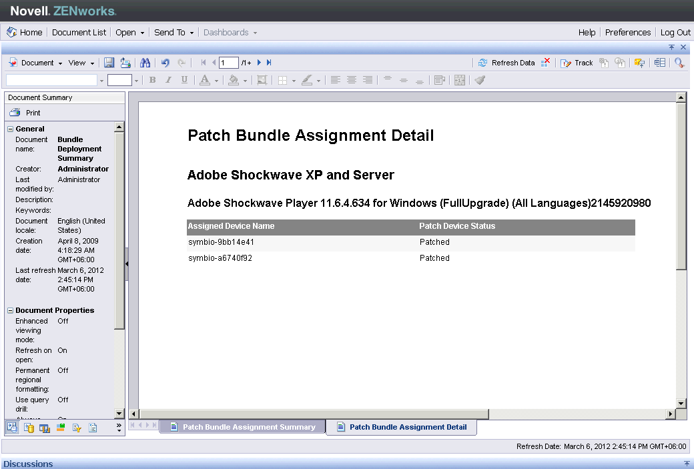
Task: Click the background fill bucket icon
Action: pos(234,80)
